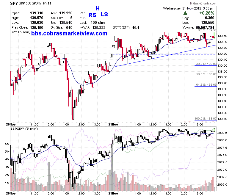The width and height of the screenshot is (232, 196).
Task: Click the SCTR (ETF) value 46.4
Action: (136, 28)
